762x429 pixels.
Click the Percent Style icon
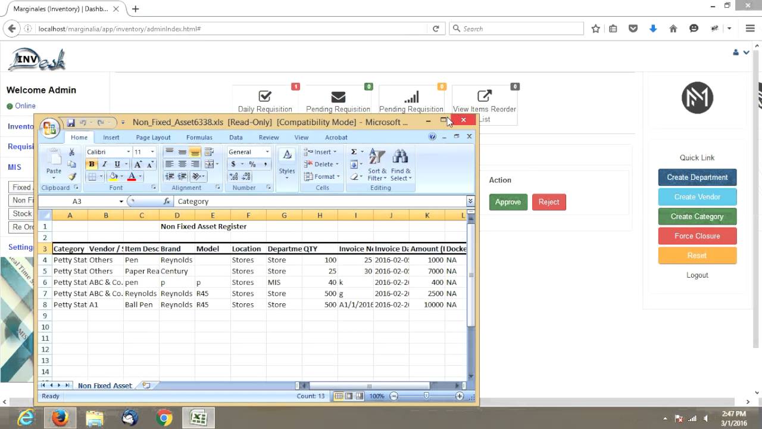click(x=252, y=164)
